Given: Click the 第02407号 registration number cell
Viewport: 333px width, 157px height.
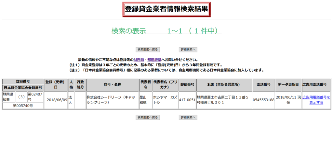Looking at the screenshot, I should point(35,97).
